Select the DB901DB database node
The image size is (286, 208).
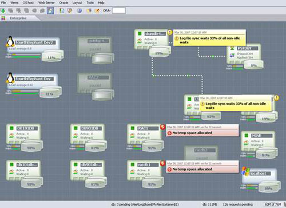click(x=87, y=134)
